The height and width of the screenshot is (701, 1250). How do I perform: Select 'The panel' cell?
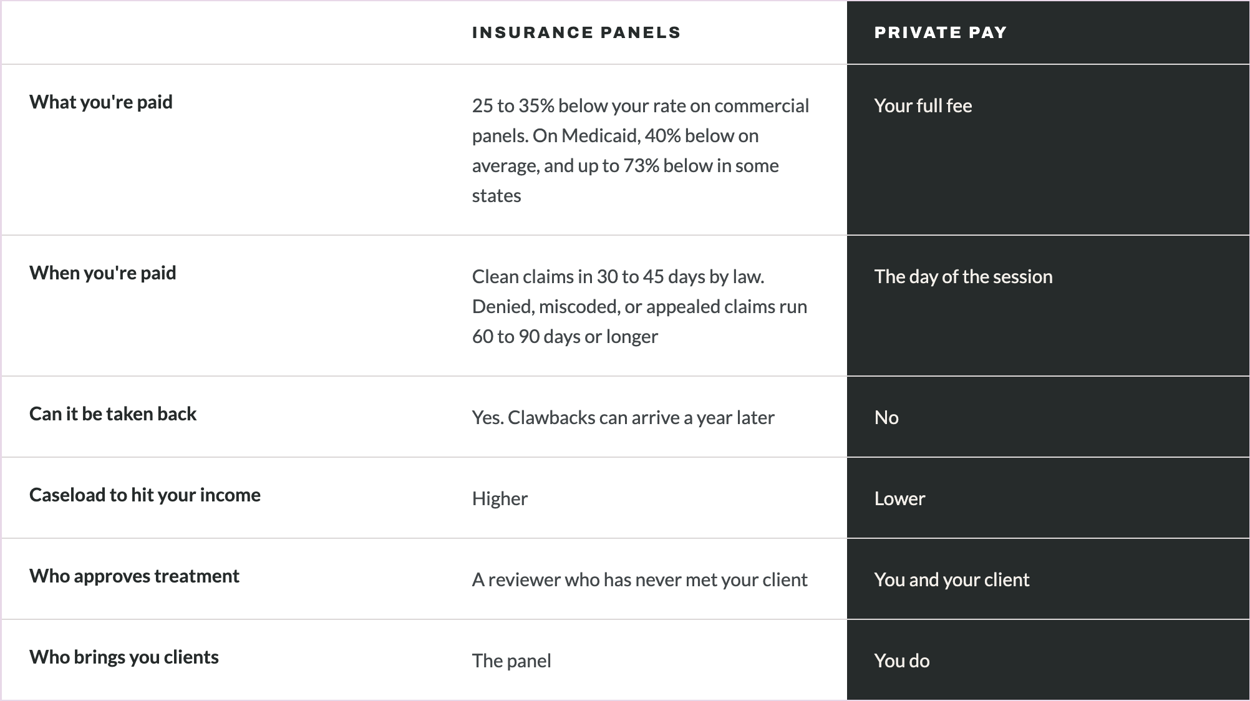pos(511,660)
